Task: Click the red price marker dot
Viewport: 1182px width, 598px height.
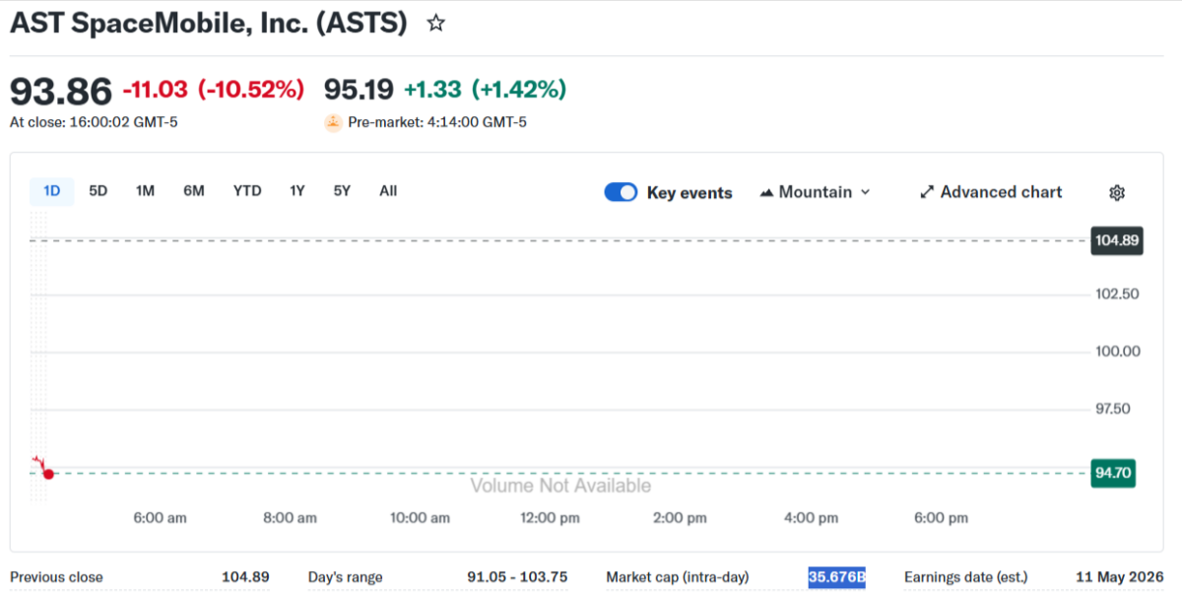Action: [48, 473]
